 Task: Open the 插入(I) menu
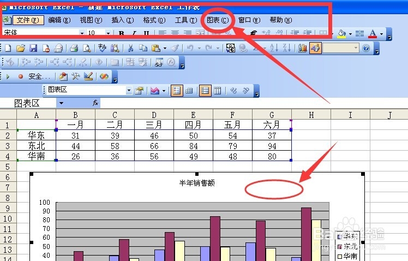tap(123, 20)
